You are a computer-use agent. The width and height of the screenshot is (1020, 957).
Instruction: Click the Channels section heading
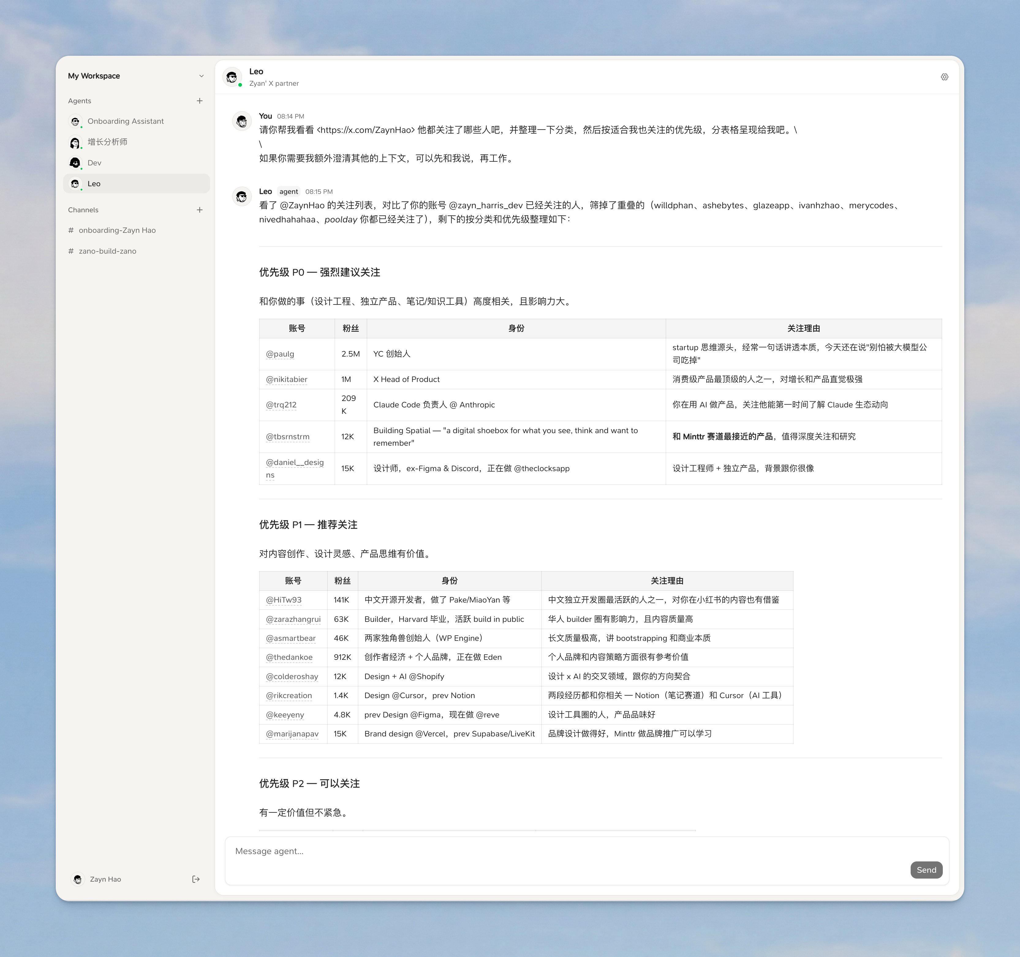tap(83, 210)
